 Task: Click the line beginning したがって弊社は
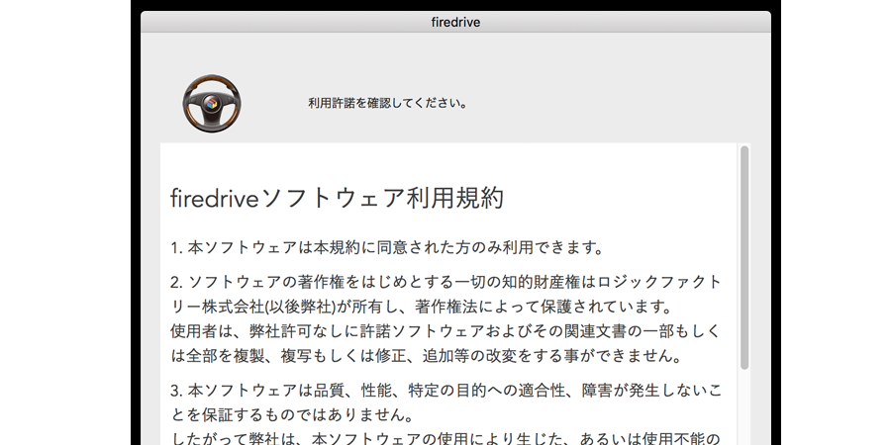coord(445,438)
